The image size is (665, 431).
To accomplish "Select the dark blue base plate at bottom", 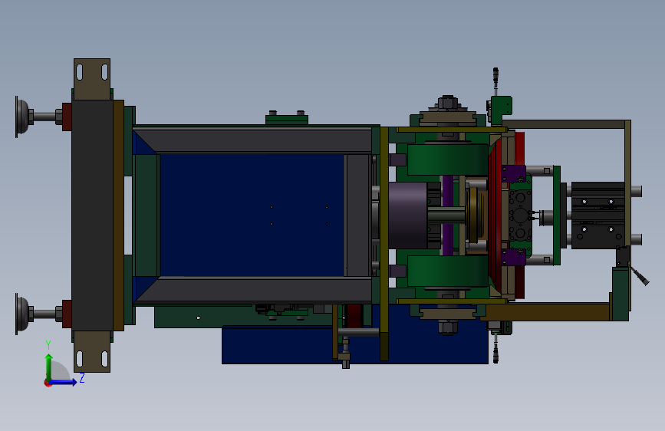I will click(x=355, y=344).
